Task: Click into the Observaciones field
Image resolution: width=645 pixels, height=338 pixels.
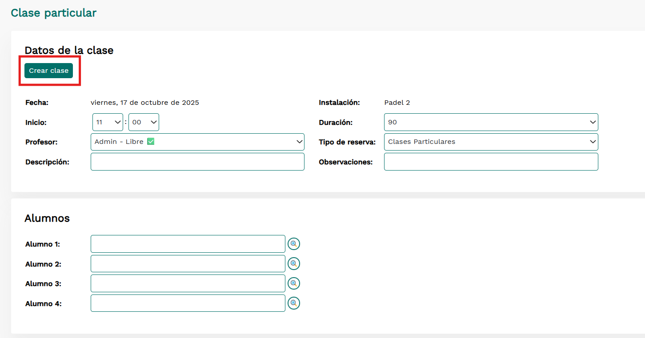Action: (x=491, y=162)
